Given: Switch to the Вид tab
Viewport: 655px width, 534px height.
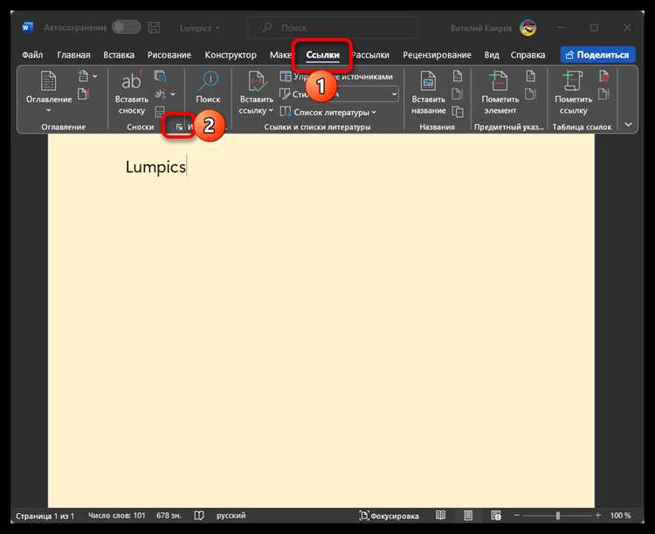Looking at the screenshot, I should 491,55.
